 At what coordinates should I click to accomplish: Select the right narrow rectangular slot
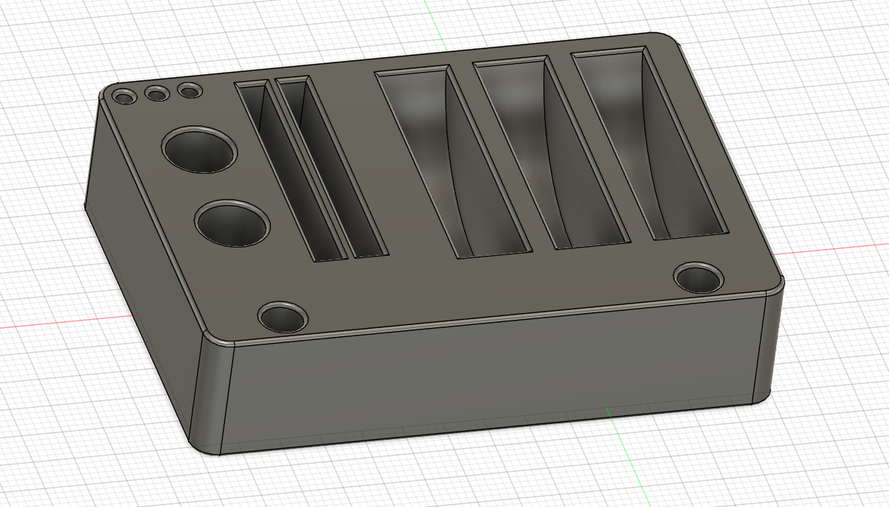click(331, 167)
